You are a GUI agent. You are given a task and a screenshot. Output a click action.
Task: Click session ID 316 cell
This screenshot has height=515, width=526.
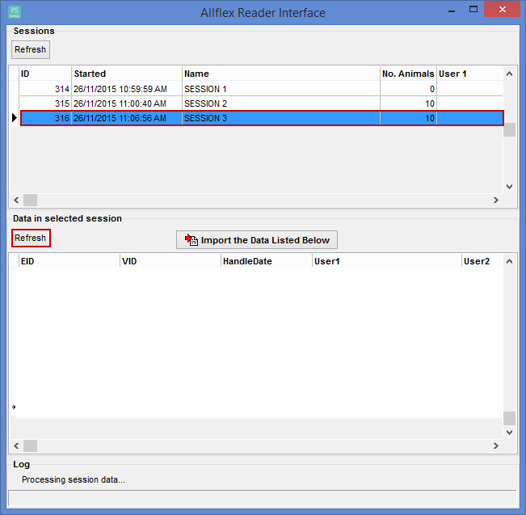pos(45,118)
